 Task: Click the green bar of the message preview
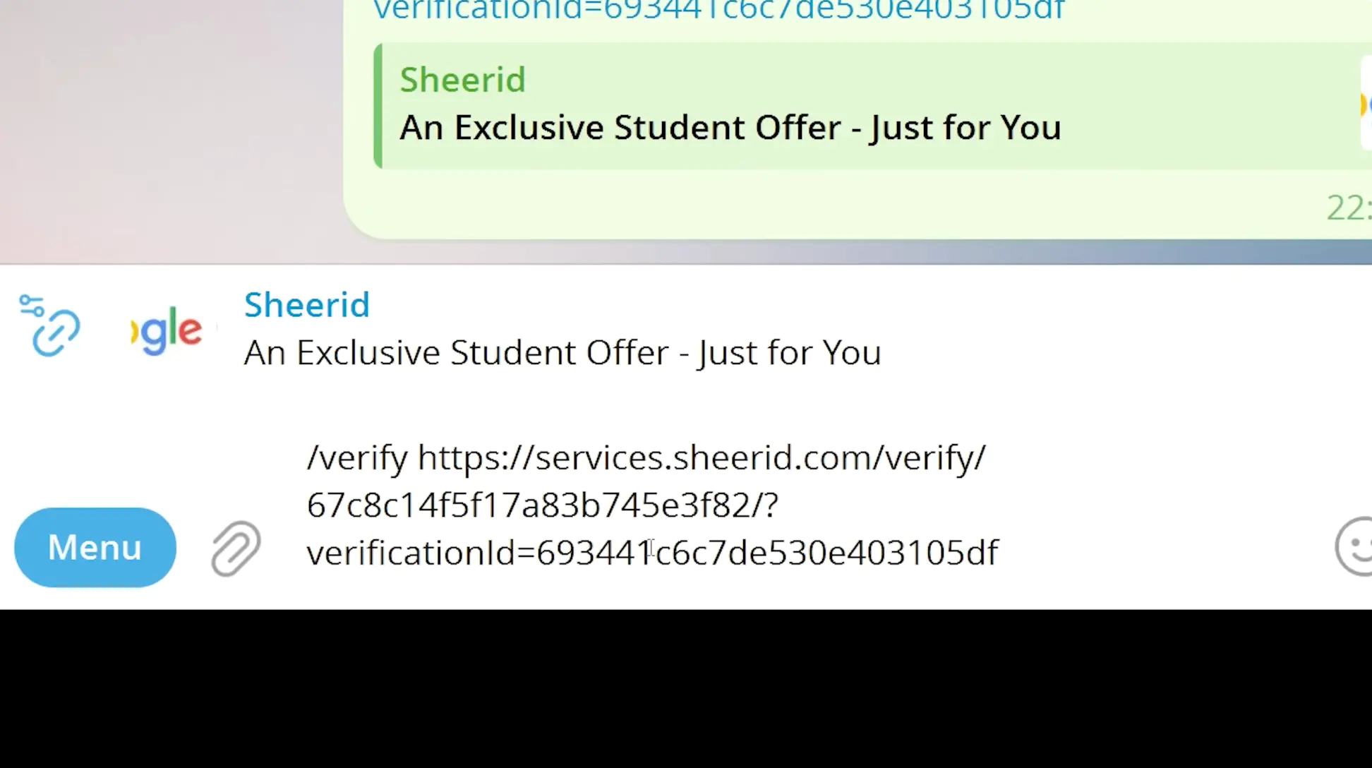click(x=378, y=106)
